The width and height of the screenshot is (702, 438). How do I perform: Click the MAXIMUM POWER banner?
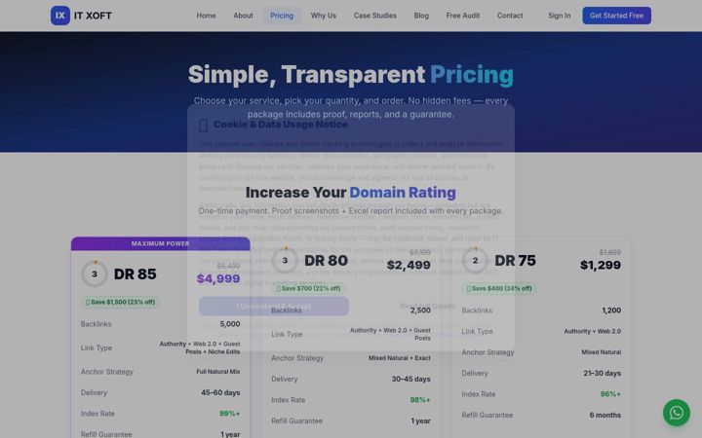[160, 243]
